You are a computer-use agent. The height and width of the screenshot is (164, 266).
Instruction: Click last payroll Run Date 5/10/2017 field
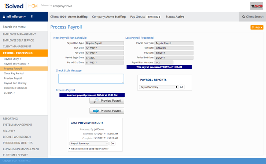174,48
